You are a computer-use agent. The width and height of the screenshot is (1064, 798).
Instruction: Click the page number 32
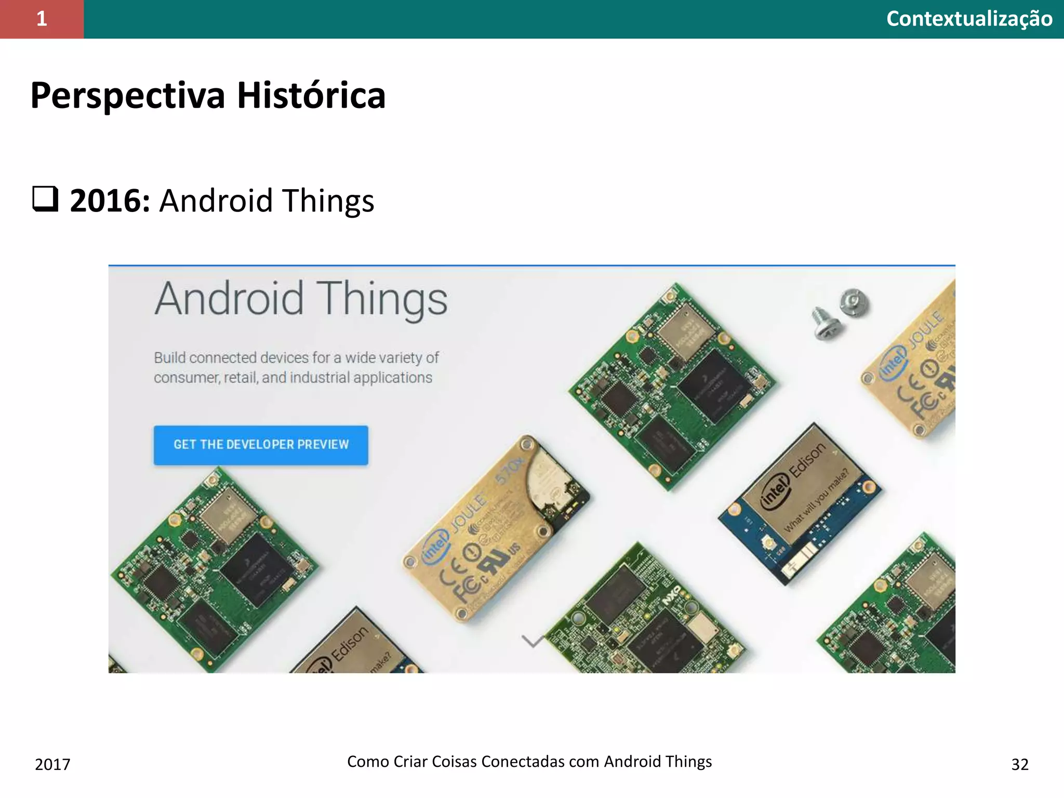pos(1020,764)
